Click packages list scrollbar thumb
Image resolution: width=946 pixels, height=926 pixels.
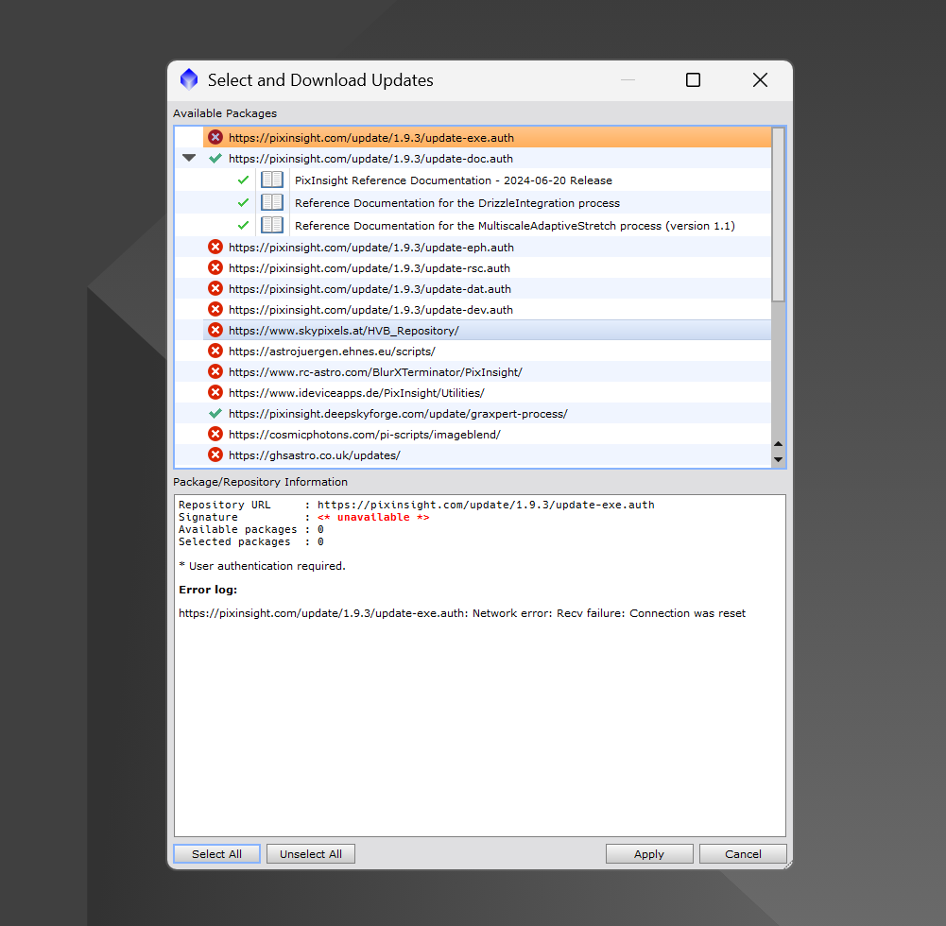779,214
